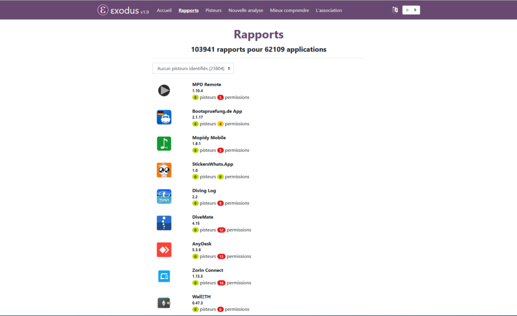517x316 pixels.
Task: Open the DiveMate report link
Action: (x=203, y=217)
